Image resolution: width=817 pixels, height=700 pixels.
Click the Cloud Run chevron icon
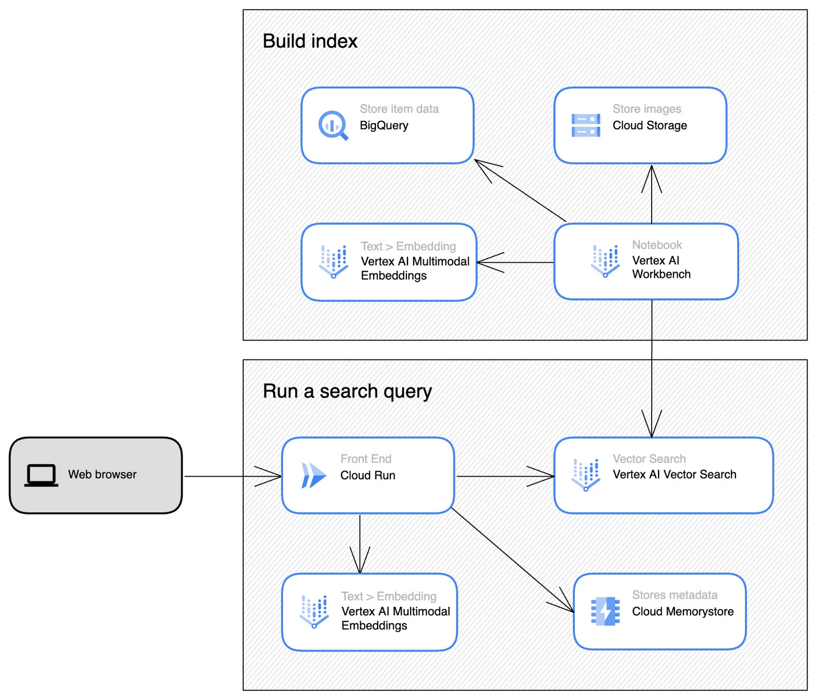click(x=313, y=475)
